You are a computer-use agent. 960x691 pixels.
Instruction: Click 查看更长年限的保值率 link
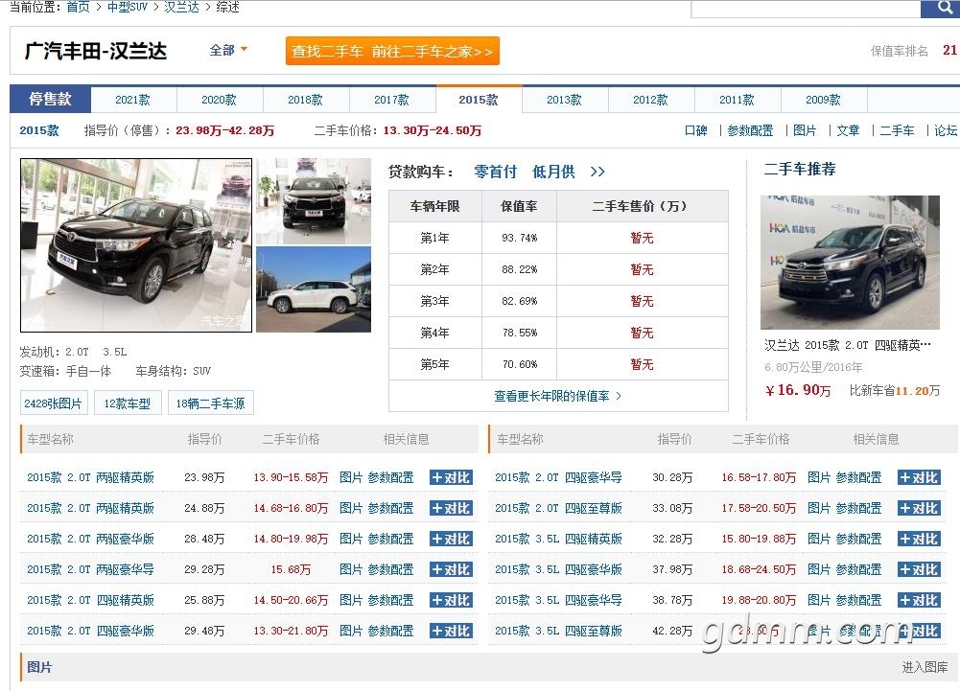[558, 396]
